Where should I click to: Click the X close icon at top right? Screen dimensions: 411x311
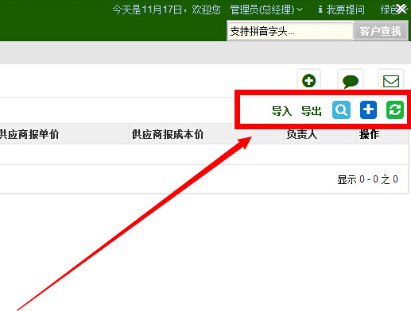[402, 9]
